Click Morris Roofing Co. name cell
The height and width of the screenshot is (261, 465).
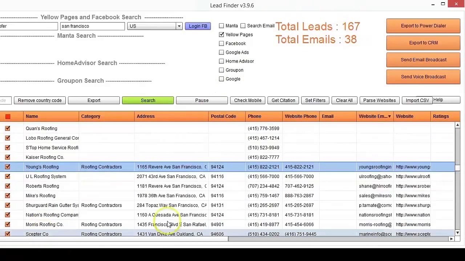(x=44, y=224)
